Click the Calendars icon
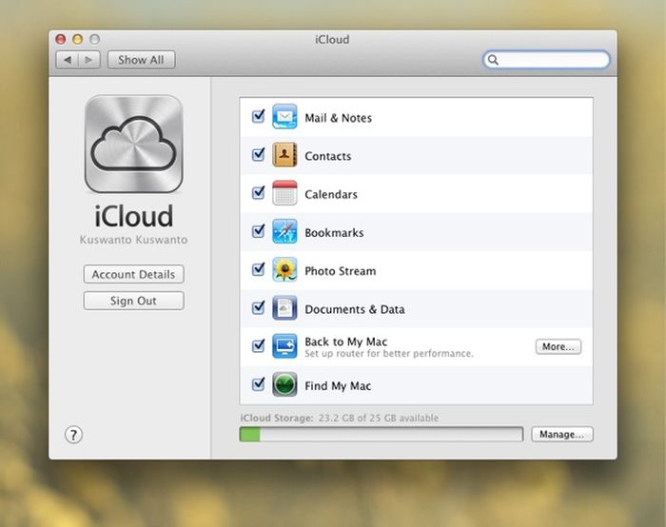The height and width of the screenshot is (527, 666). 284,193
